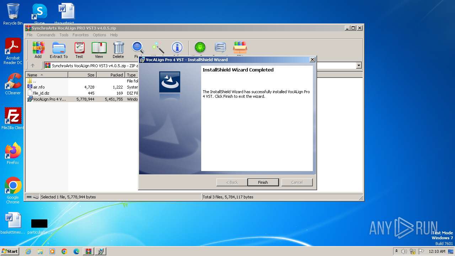Click the drive icon in status bar
Image resolution: width=455 pixels, height=256 pixels.
(29, 197)
